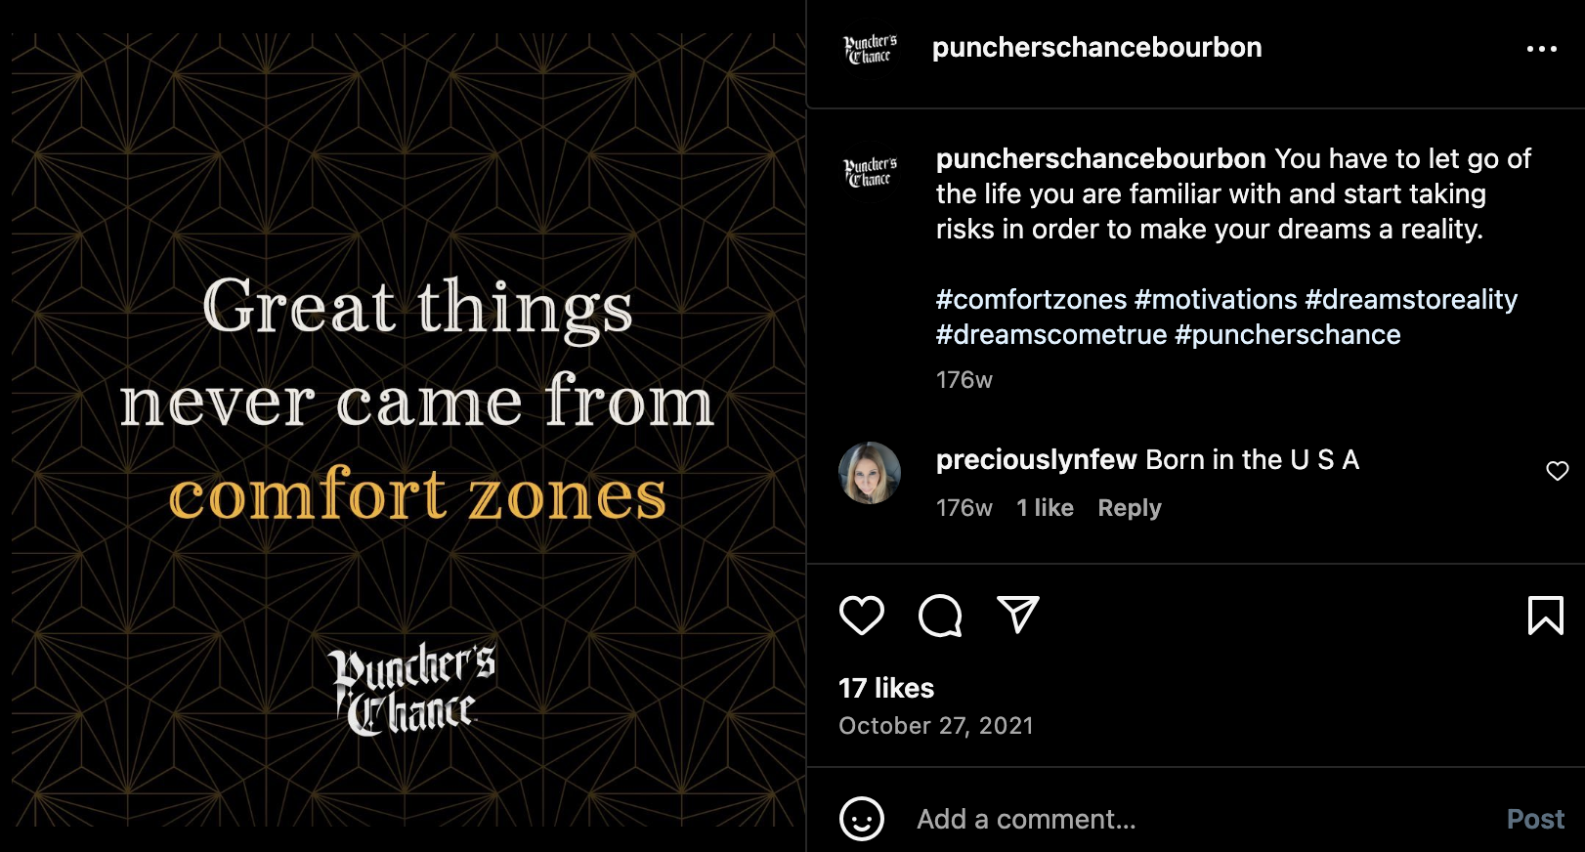The width and height of the screenshot is (1585, 852).
Task: Open preciouslynfew's profile picture
Action: point(870,473)
